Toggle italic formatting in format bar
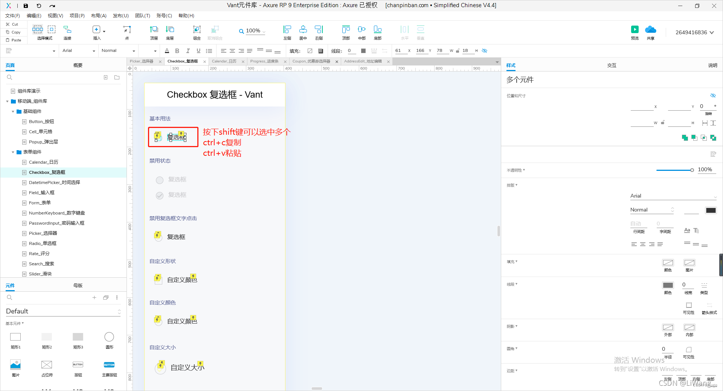The image size is (723, 391). pos(188,51)
